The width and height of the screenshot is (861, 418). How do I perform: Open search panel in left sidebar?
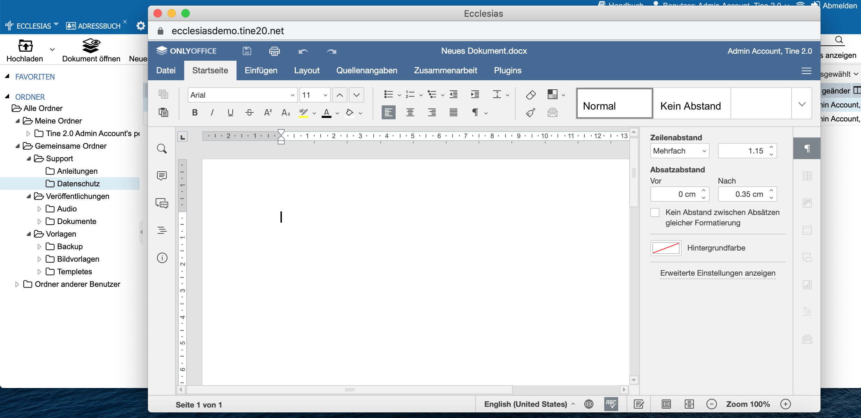click(162, 149)
